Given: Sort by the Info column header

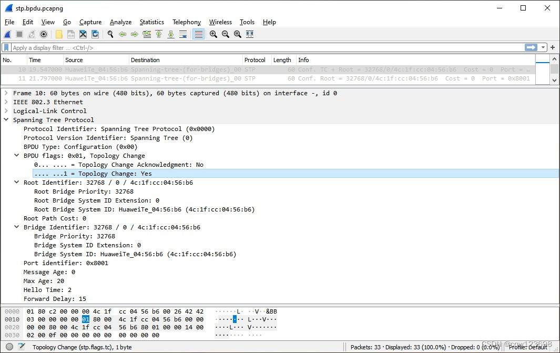Looking at the screenshot, I should 416,60.
